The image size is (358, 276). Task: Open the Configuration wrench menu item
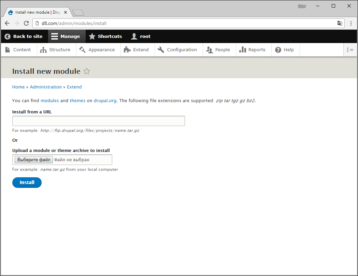tap(177, 50)
